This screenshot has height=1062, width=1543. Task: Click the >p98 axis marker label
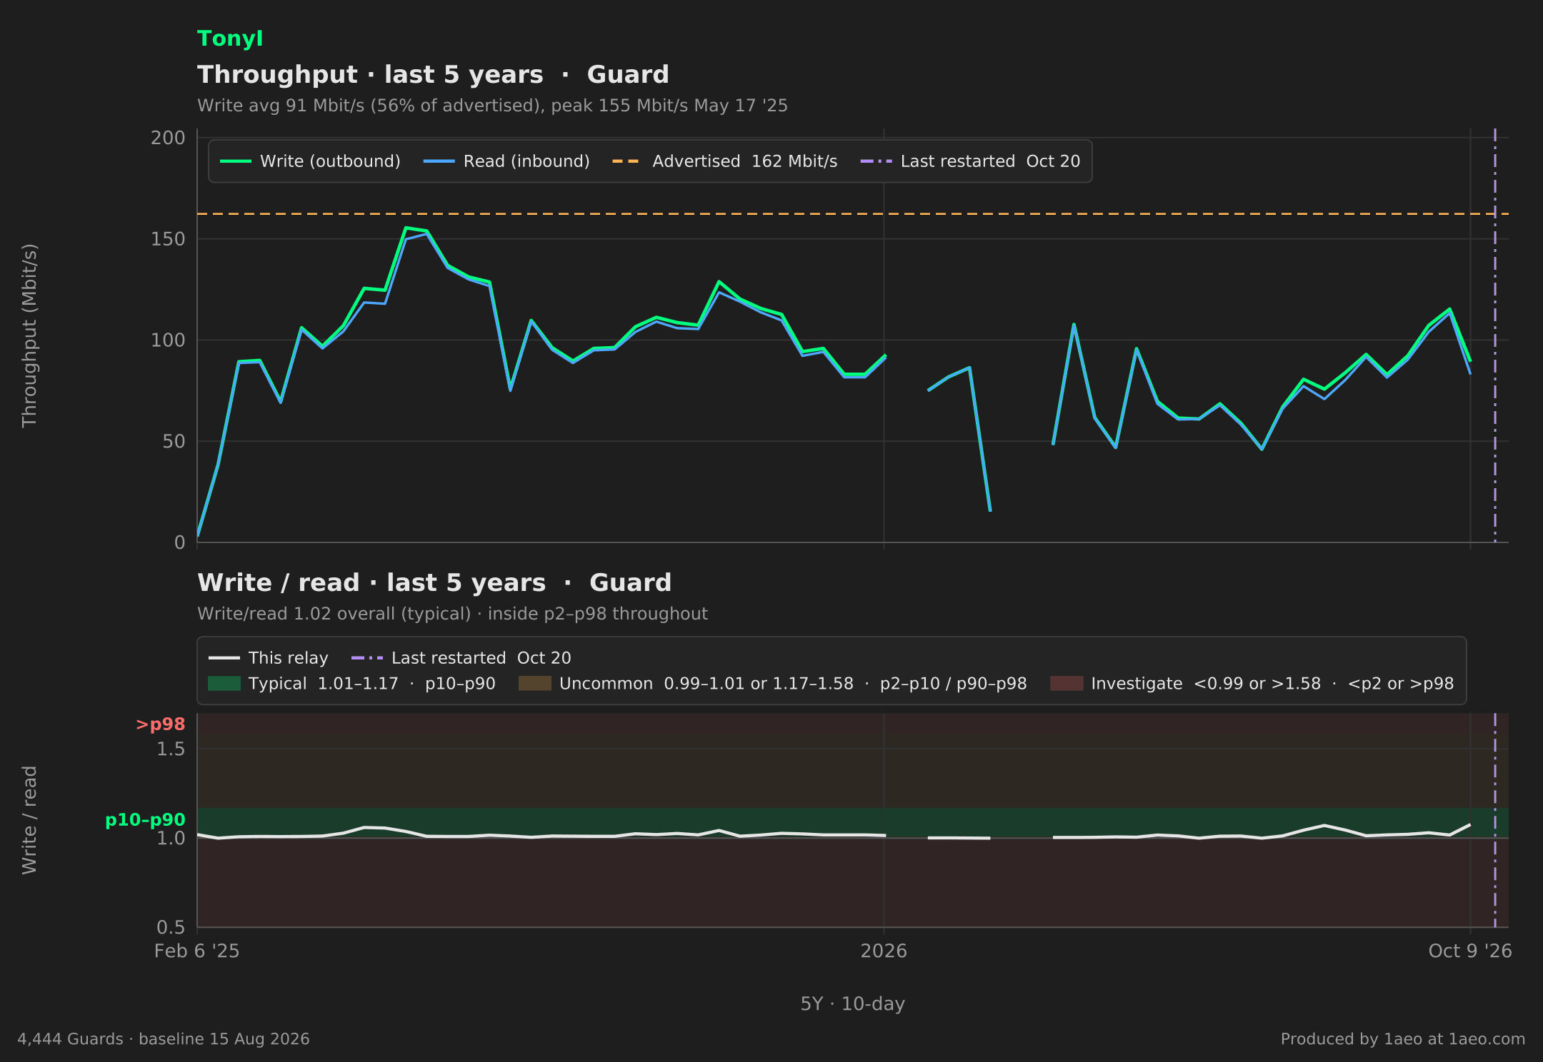click(x=161, y=724)
